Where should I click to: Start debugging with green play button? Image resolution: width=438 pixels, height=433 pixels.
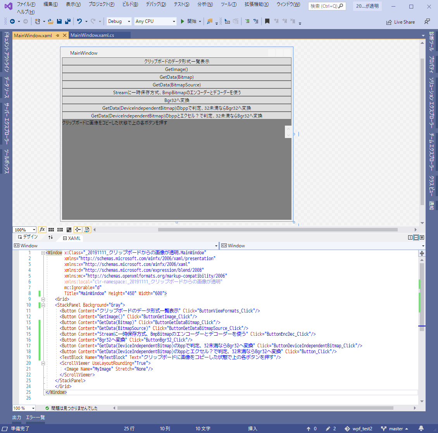[183, 21]
